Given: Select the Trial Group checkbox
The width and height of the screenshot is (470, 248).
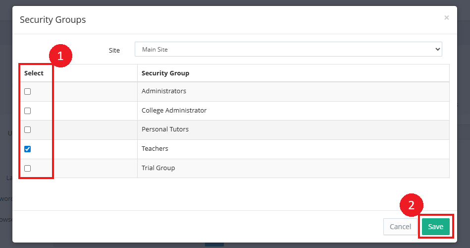Looking at the screenshot, I should click(28, 168).
